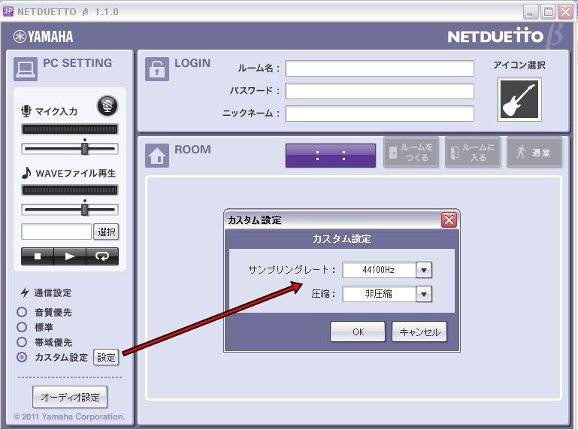Screen dimensions: 578x430
Task: Click 選択 to choose a WAVE file
Action: coord(106,232)
